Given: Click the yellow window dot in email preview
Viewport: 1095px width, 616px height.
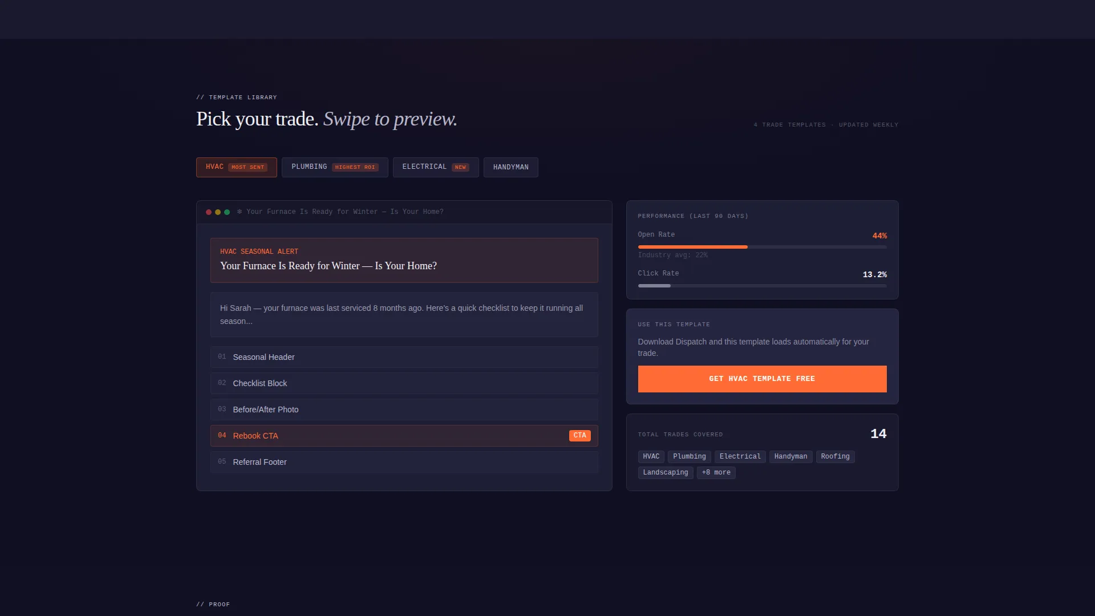Looking at the screenshot, I should 218,212.
